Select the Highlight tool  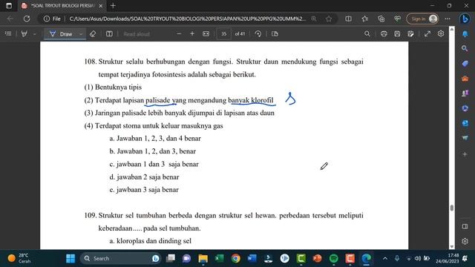(x=24, y=33)
